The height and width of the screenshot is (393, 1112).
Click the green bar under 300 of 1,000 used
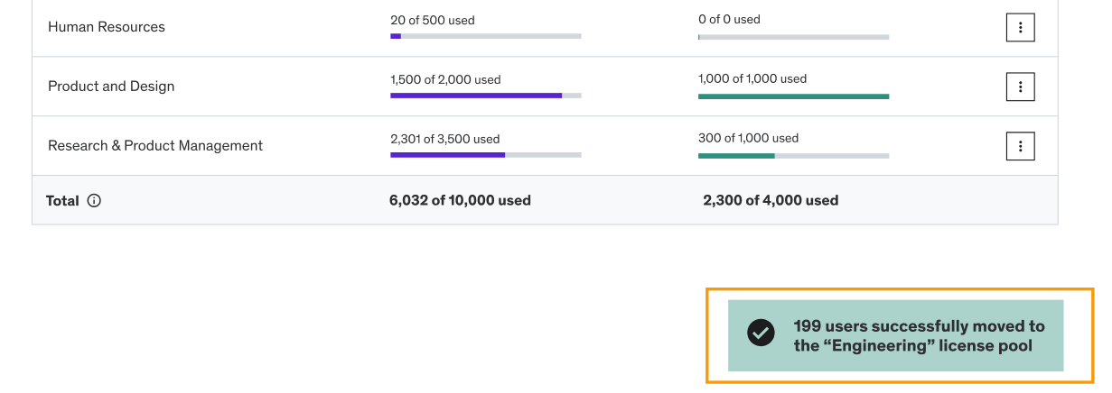click(793, 156)
